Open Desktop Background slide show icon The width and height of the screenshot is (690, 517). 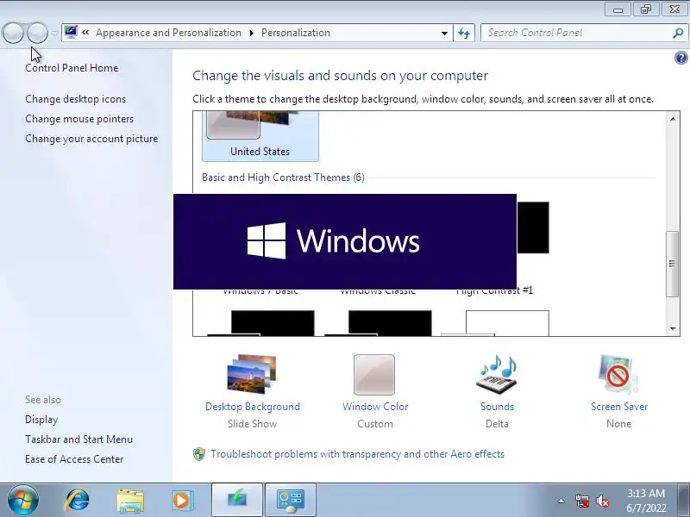pyautogui.click(x=252, y=374)
